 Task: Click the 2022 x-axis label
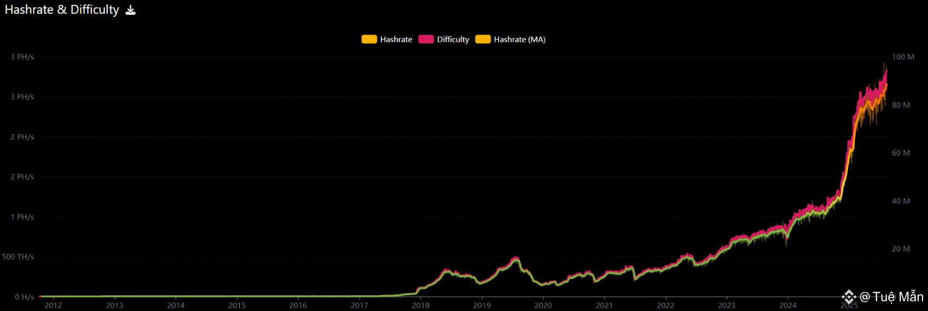[666, 306]
